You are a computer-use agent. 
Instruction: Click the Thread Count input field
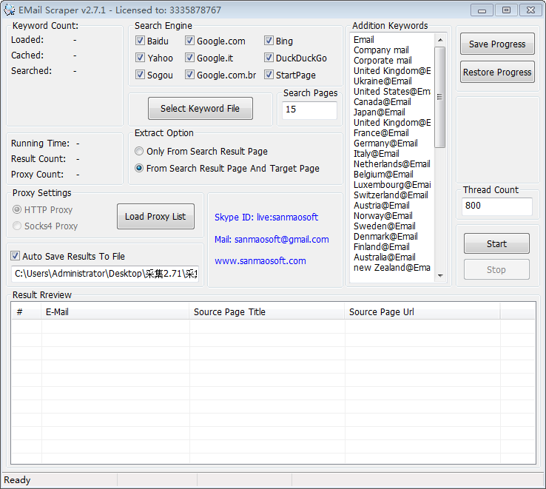click(x=496, y=206)
